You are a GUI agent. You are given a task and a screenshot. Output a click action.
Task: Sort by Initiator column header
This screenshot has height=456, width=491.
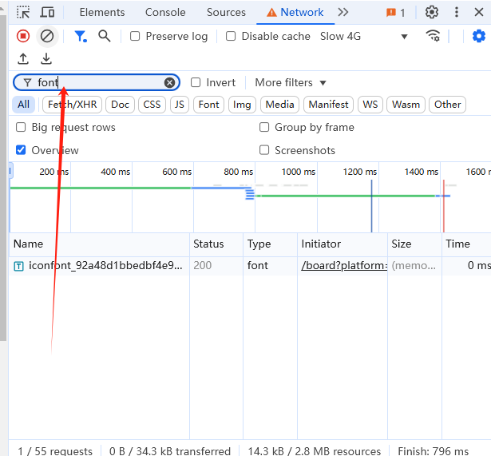pos(343,244)
